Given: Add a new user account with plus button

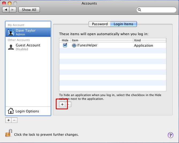Looking at the screenshot, I should 9,120.
